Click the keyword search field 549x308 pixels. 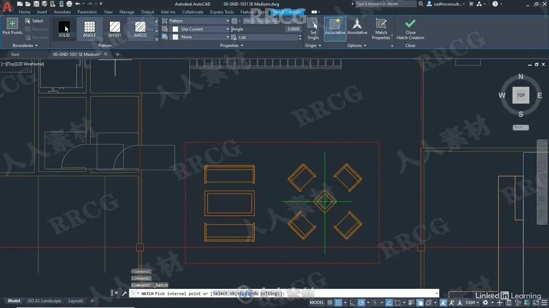pos(385,4)
